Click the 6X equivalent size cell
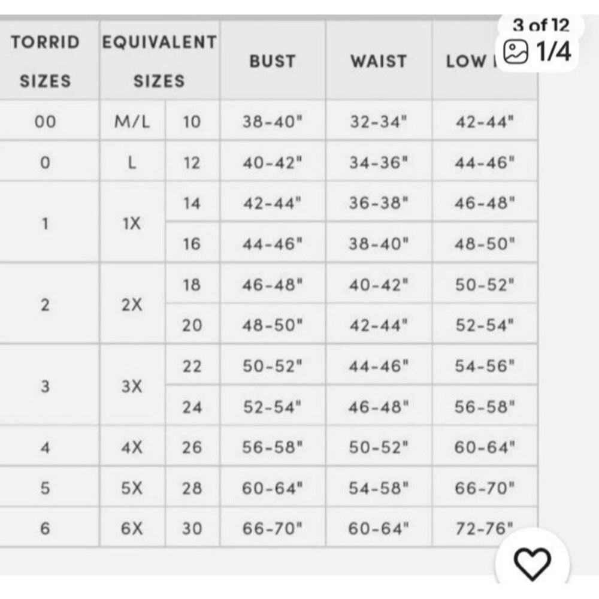This screenshot has height=599, width=599. pyautogui.click(x=132, y=528)
